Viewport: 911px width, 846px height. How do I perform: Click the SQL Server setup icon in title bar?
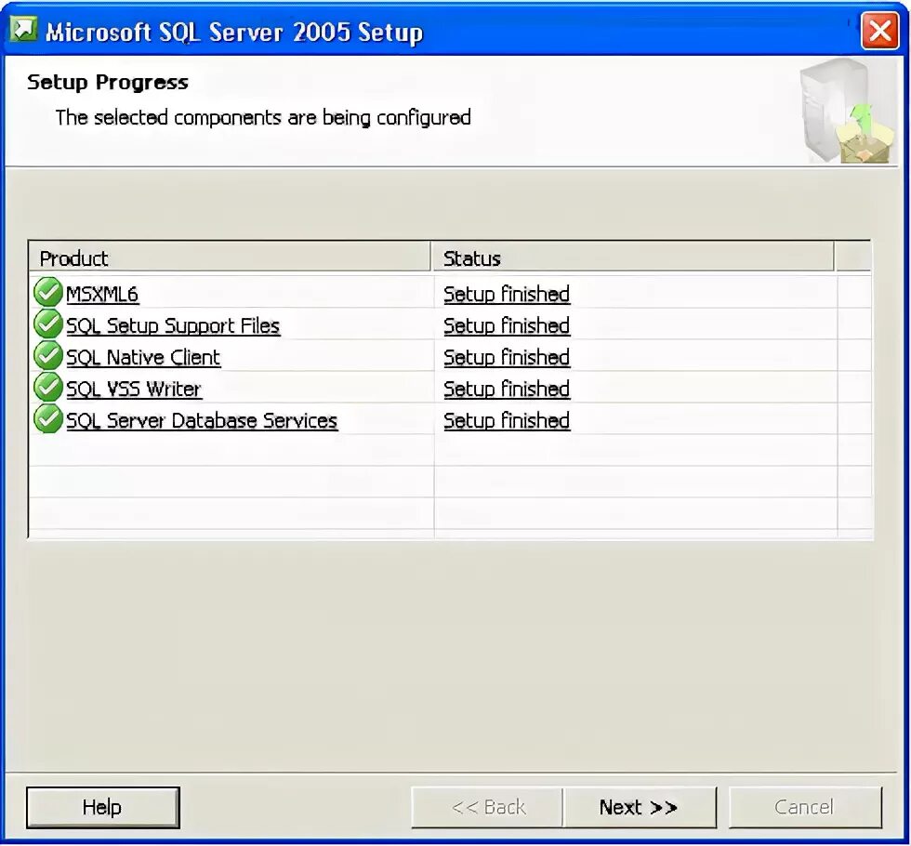24,29
